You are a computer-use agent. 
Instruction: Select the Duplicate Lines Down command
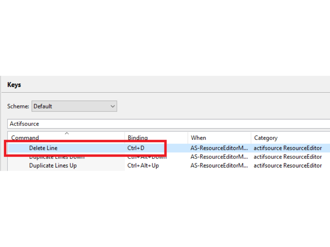click(x=57, y=157)
